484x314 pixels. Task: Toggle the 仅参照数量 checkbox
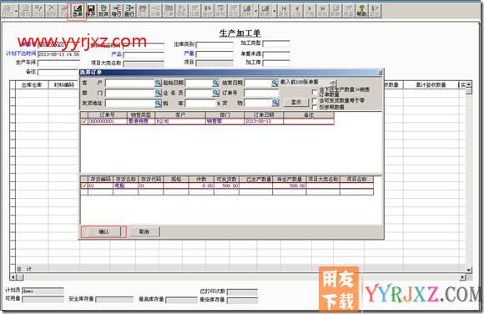pos(315,107)
